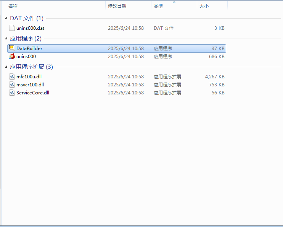The image size is (283, 227).
Task: Select the msvcr100.dll file name
Action: coord(30,84)
